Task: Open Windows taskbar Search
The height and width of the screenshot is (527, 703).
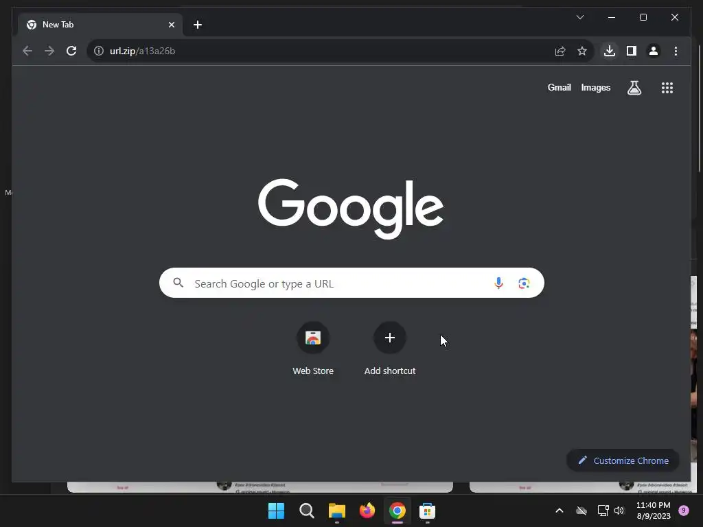Action: click(x=307, y=511)
